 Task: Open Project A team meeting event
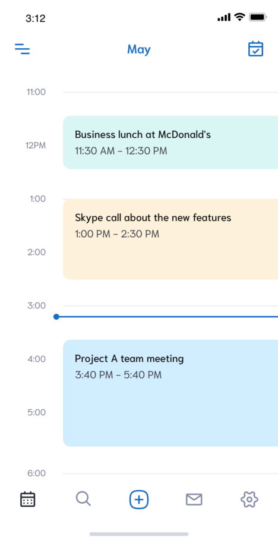click(x=170, y=393)
